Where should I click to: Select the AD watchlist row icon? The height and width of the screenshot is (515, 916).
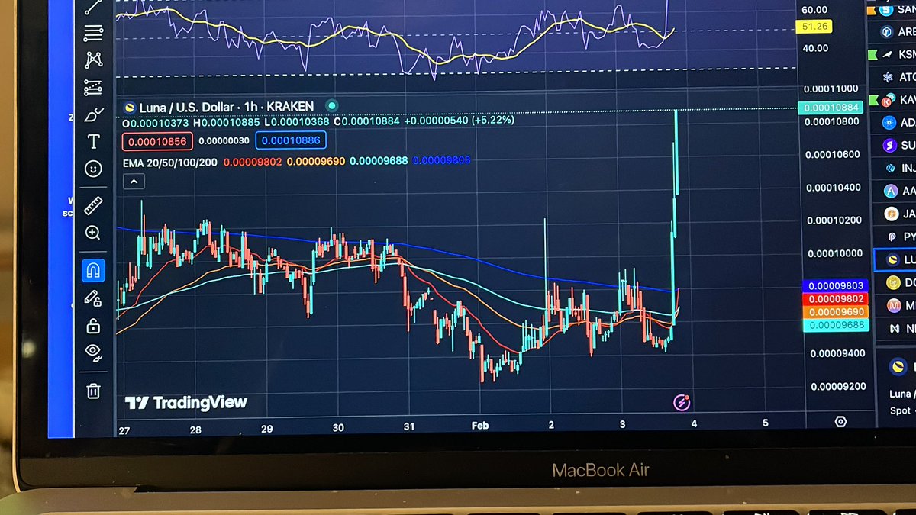(889, 122)
